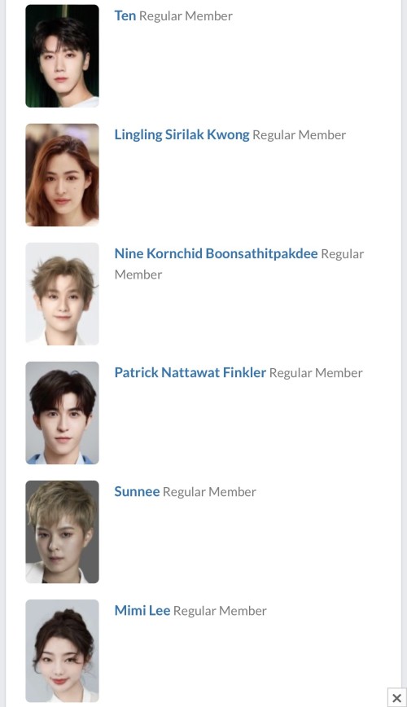Select the Mimi Lee name link
The width and height of the screenshot is (407, 707).
[142, 611]
